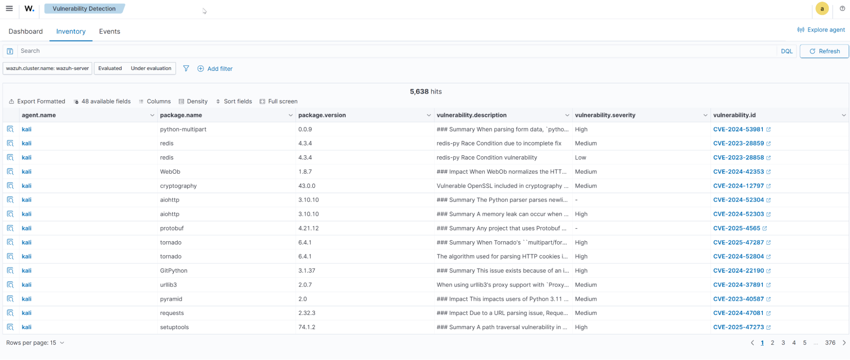
Task: Go to results page 3
Action: [783, 343]
